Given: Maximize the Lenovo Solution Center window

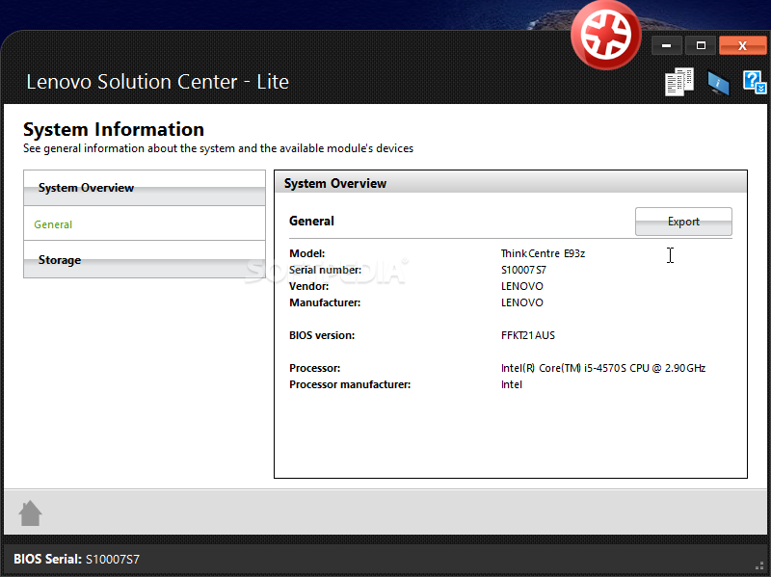Looking at the screenshot, I should [701, 45].
